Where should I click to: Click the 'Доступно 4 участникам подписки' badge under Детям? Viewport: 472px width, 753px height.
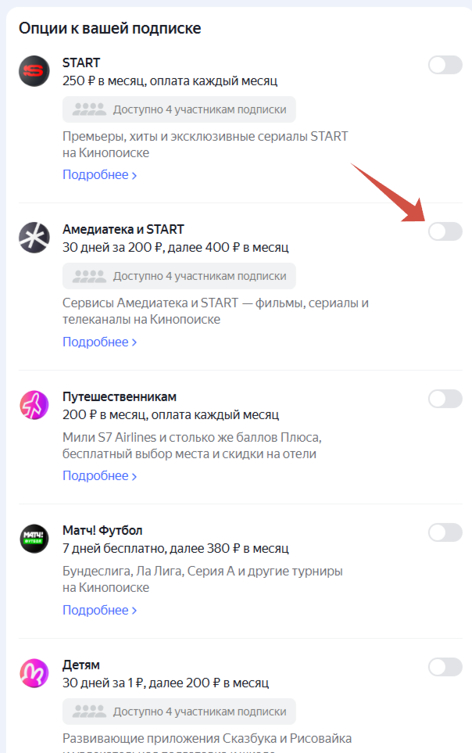tap(179, 712)
